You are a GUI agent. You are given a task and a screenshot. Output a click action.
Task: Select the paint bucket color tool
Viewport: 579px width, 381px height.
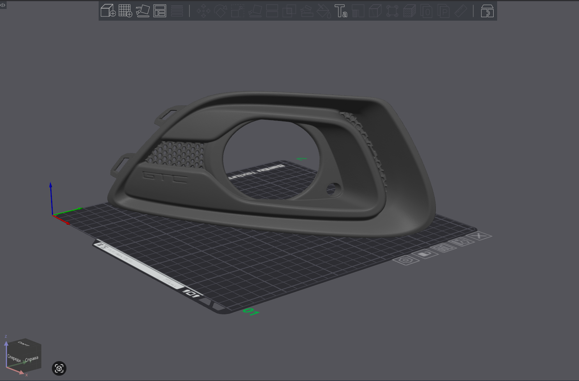coord(324,11)
